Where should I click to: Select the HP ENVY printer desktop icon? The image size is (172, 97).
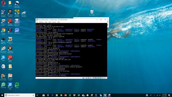pos(3,41)
